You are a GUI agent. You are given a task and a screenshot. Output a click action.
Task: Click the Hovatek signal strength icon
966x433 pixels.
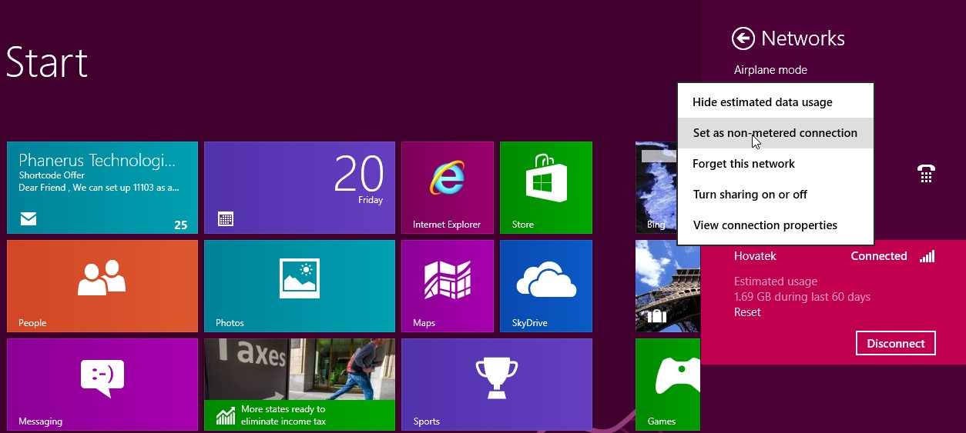927,256
